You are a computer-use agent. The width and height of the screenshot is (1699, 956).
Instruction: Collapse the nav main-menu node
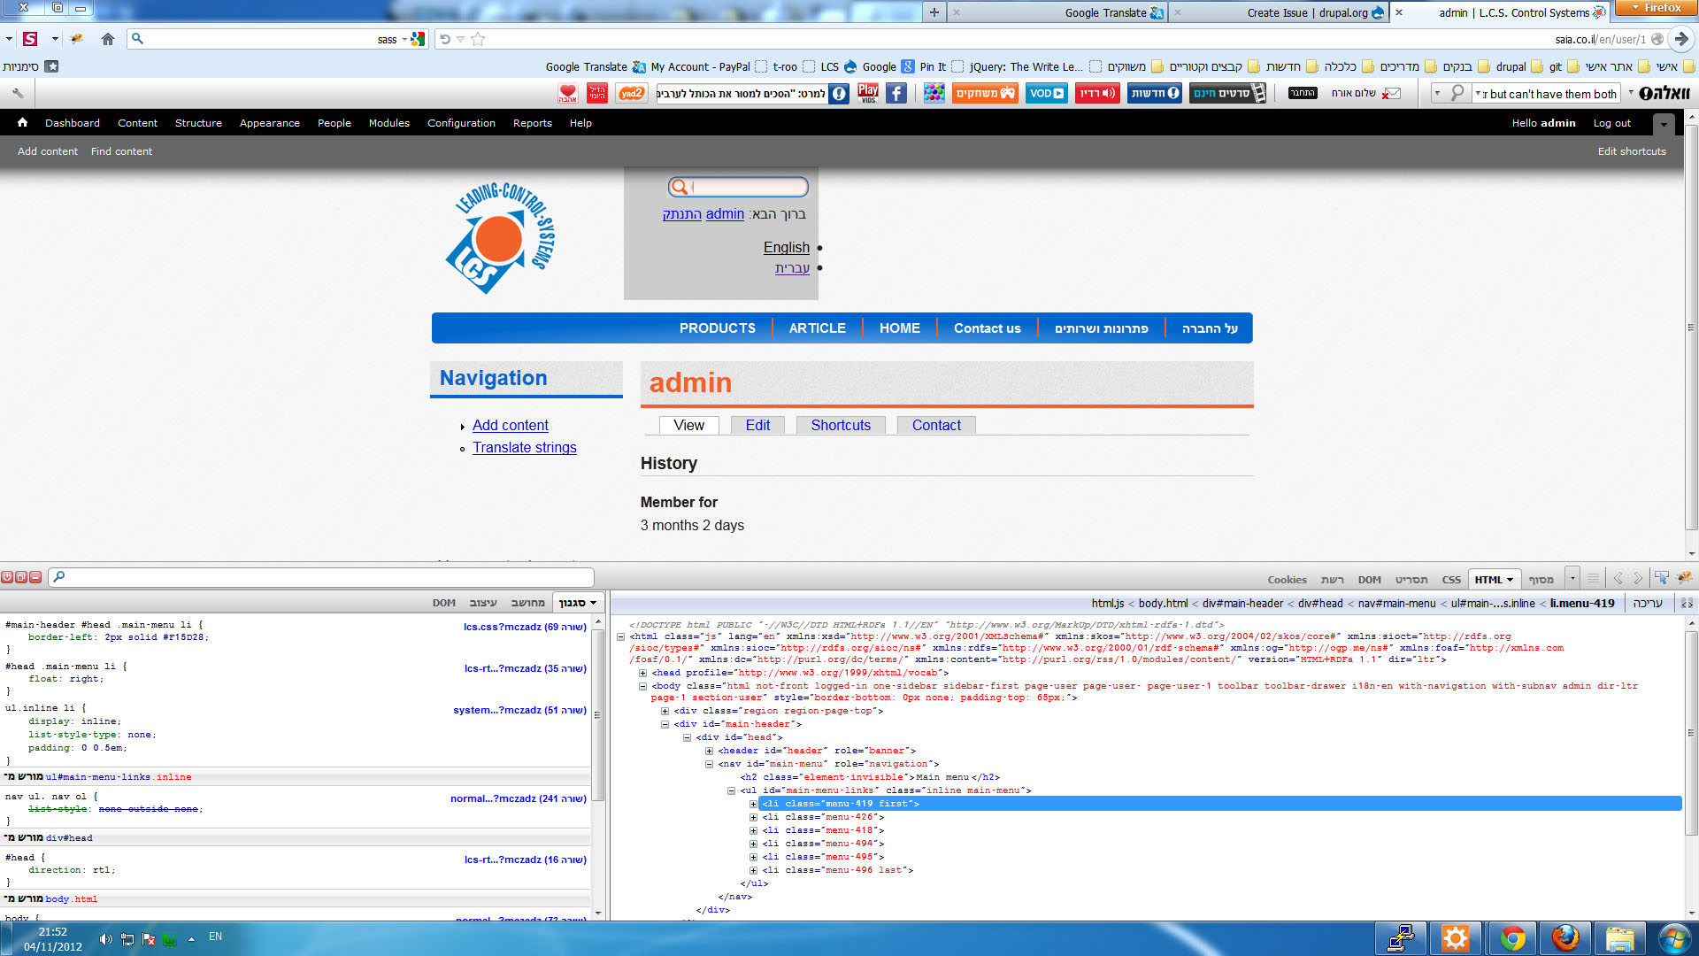coord(710,764)
